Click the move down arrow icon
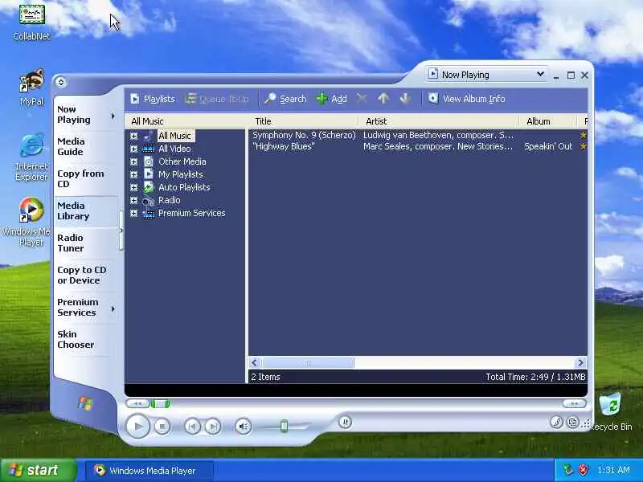The height and width of the screenshot is (482, 643). pyautogui.click(x=405, y=98)
